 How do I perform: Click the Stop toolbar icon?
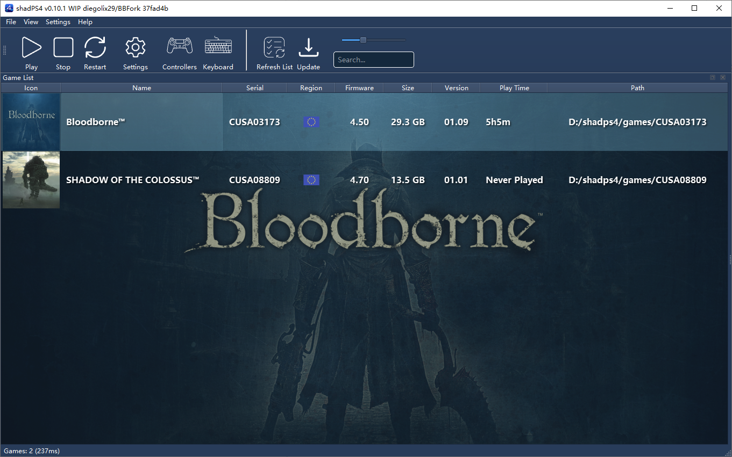coord(63,47)
